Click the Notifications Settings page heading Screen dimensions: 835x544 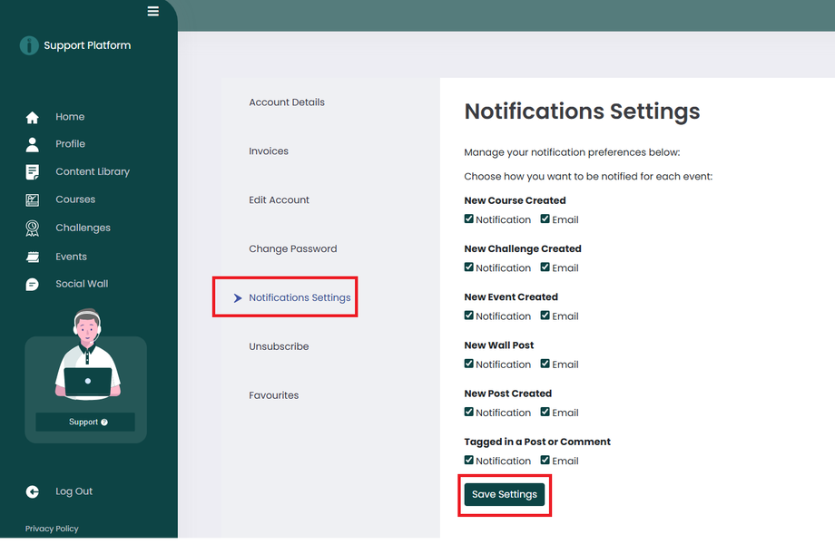click(582, 112)
